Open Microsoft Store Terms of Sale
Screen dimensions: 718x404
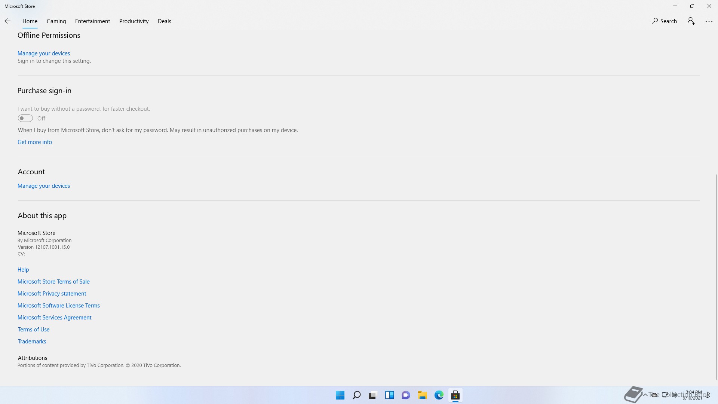coord(53,282)
